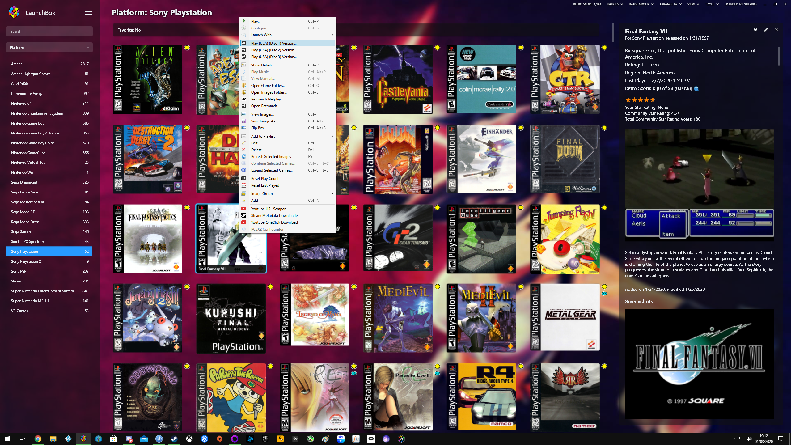Choose Play... from context menu
Image resolution: width=791 pixels, height=445 pixels.
(x=288, y=21)
